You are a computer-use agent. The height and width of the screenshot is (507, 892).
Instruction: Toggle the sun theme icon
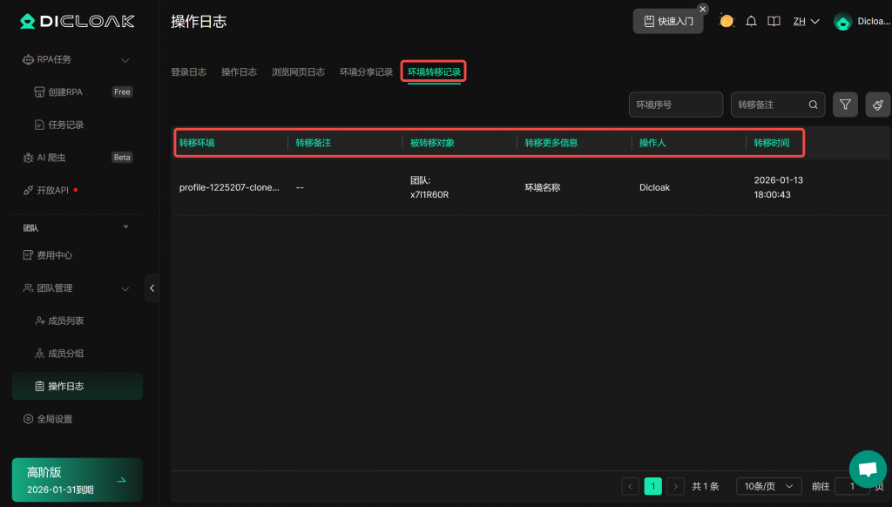click(726, 21)
